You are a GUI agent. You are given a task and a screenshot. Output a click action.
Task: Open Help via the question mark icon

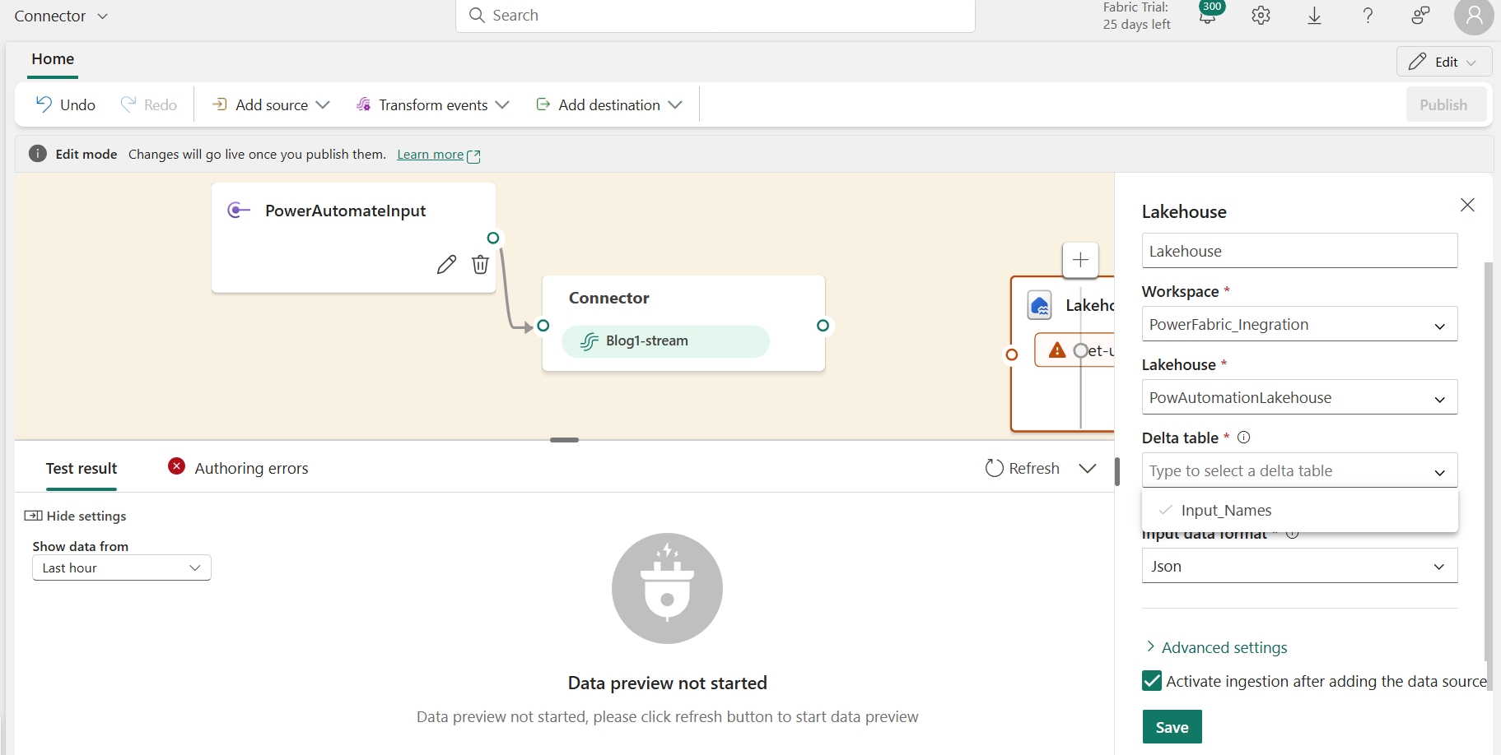(x=1368, y=16)
